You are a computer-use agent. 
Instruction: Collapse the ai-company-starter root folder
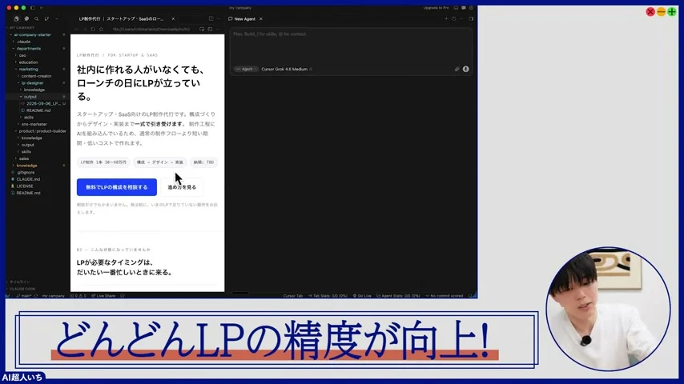[32, 34]
